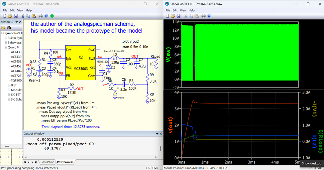Click New document icon in schematic toolbar
The image size is (324, 170).
[5, 16]
